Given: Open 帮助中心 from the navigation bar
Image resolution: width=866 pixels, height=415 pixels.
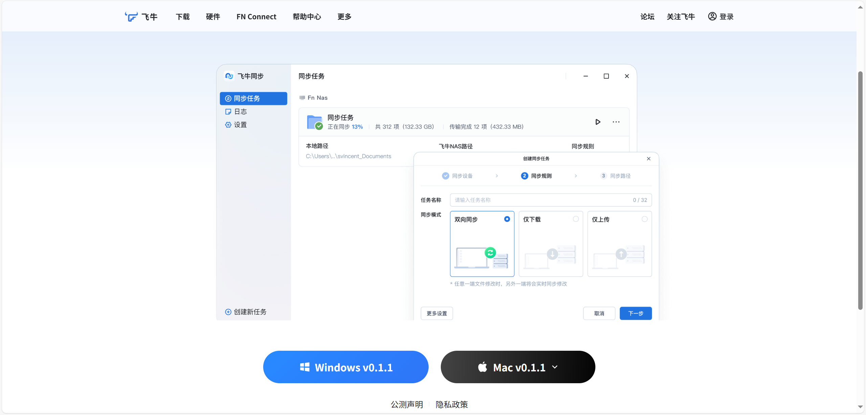Looking at the screenshot, I should pyautogui.click(x=307, y=17).
